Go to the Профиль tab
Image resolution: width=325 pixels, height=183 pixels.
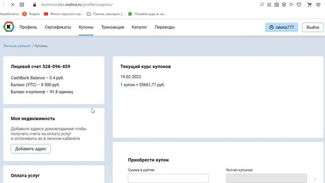[x=28, y=27]
